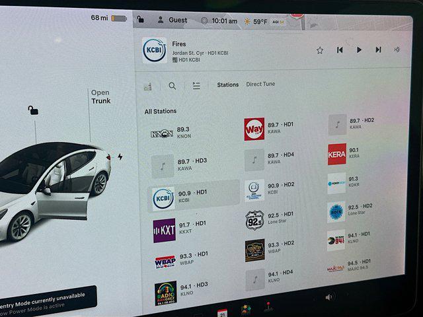Tap the lock icon in status bar
Screen dimensions: 423x317
pyautogui.click(x=140, y=19)
